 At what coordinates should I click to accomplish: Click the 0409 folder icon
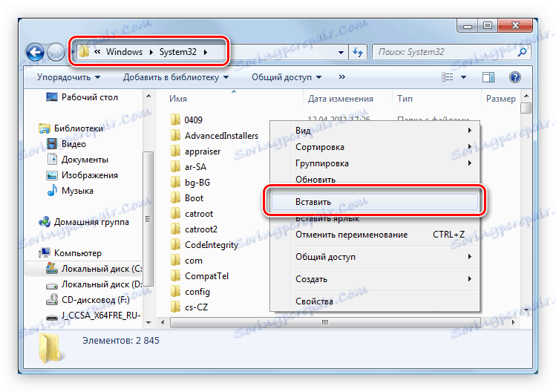coord(175,120)
